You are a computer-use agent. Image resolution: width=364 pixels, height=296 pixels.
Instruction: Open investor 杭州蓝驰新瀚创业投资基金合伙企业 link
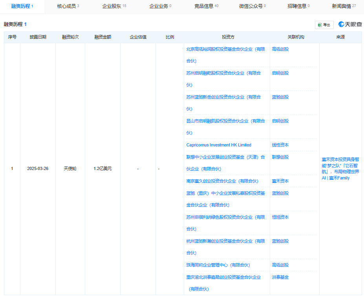[x=225, y=247]
